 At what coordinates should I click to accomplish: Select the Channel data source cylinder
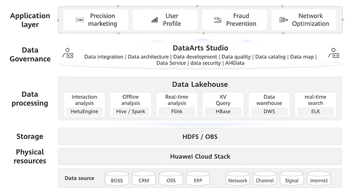(x=265, y=178)
